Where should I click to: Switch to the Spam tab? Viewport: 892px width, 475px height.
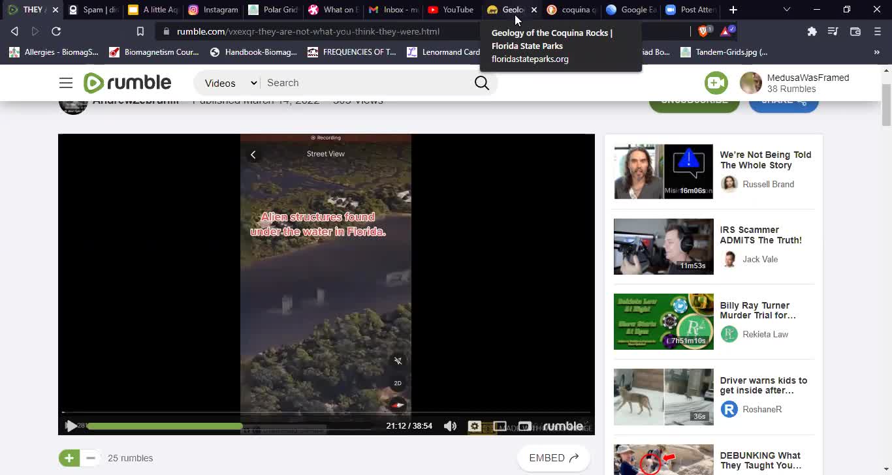tap(93, 10)
